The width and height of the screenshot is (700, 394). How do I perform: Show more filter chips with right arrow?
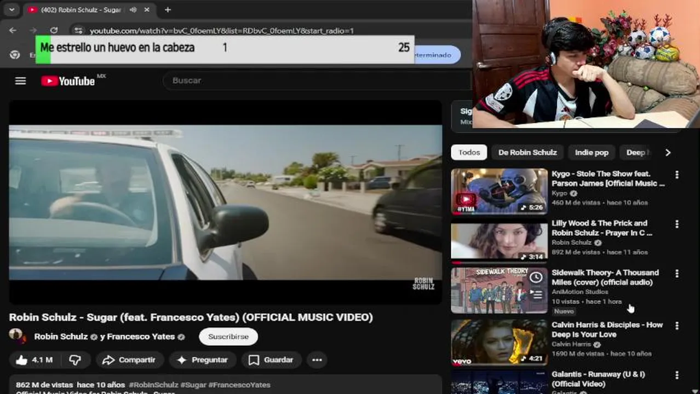click(668, 153)
